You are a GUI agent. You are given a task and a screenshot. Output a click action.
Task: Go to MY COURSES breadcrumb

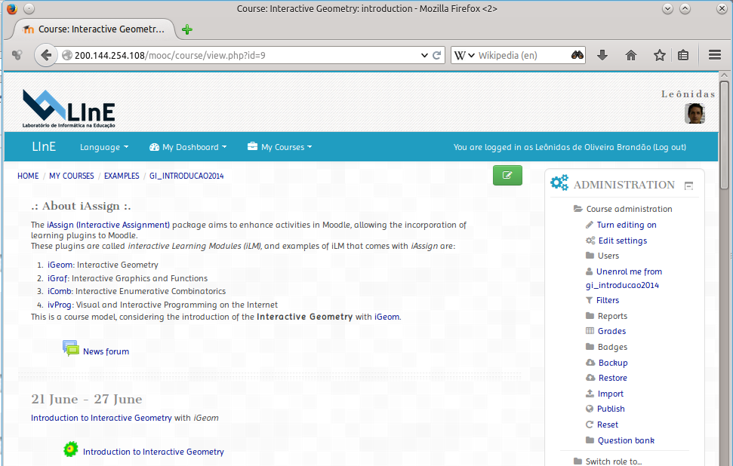(72, 176)
